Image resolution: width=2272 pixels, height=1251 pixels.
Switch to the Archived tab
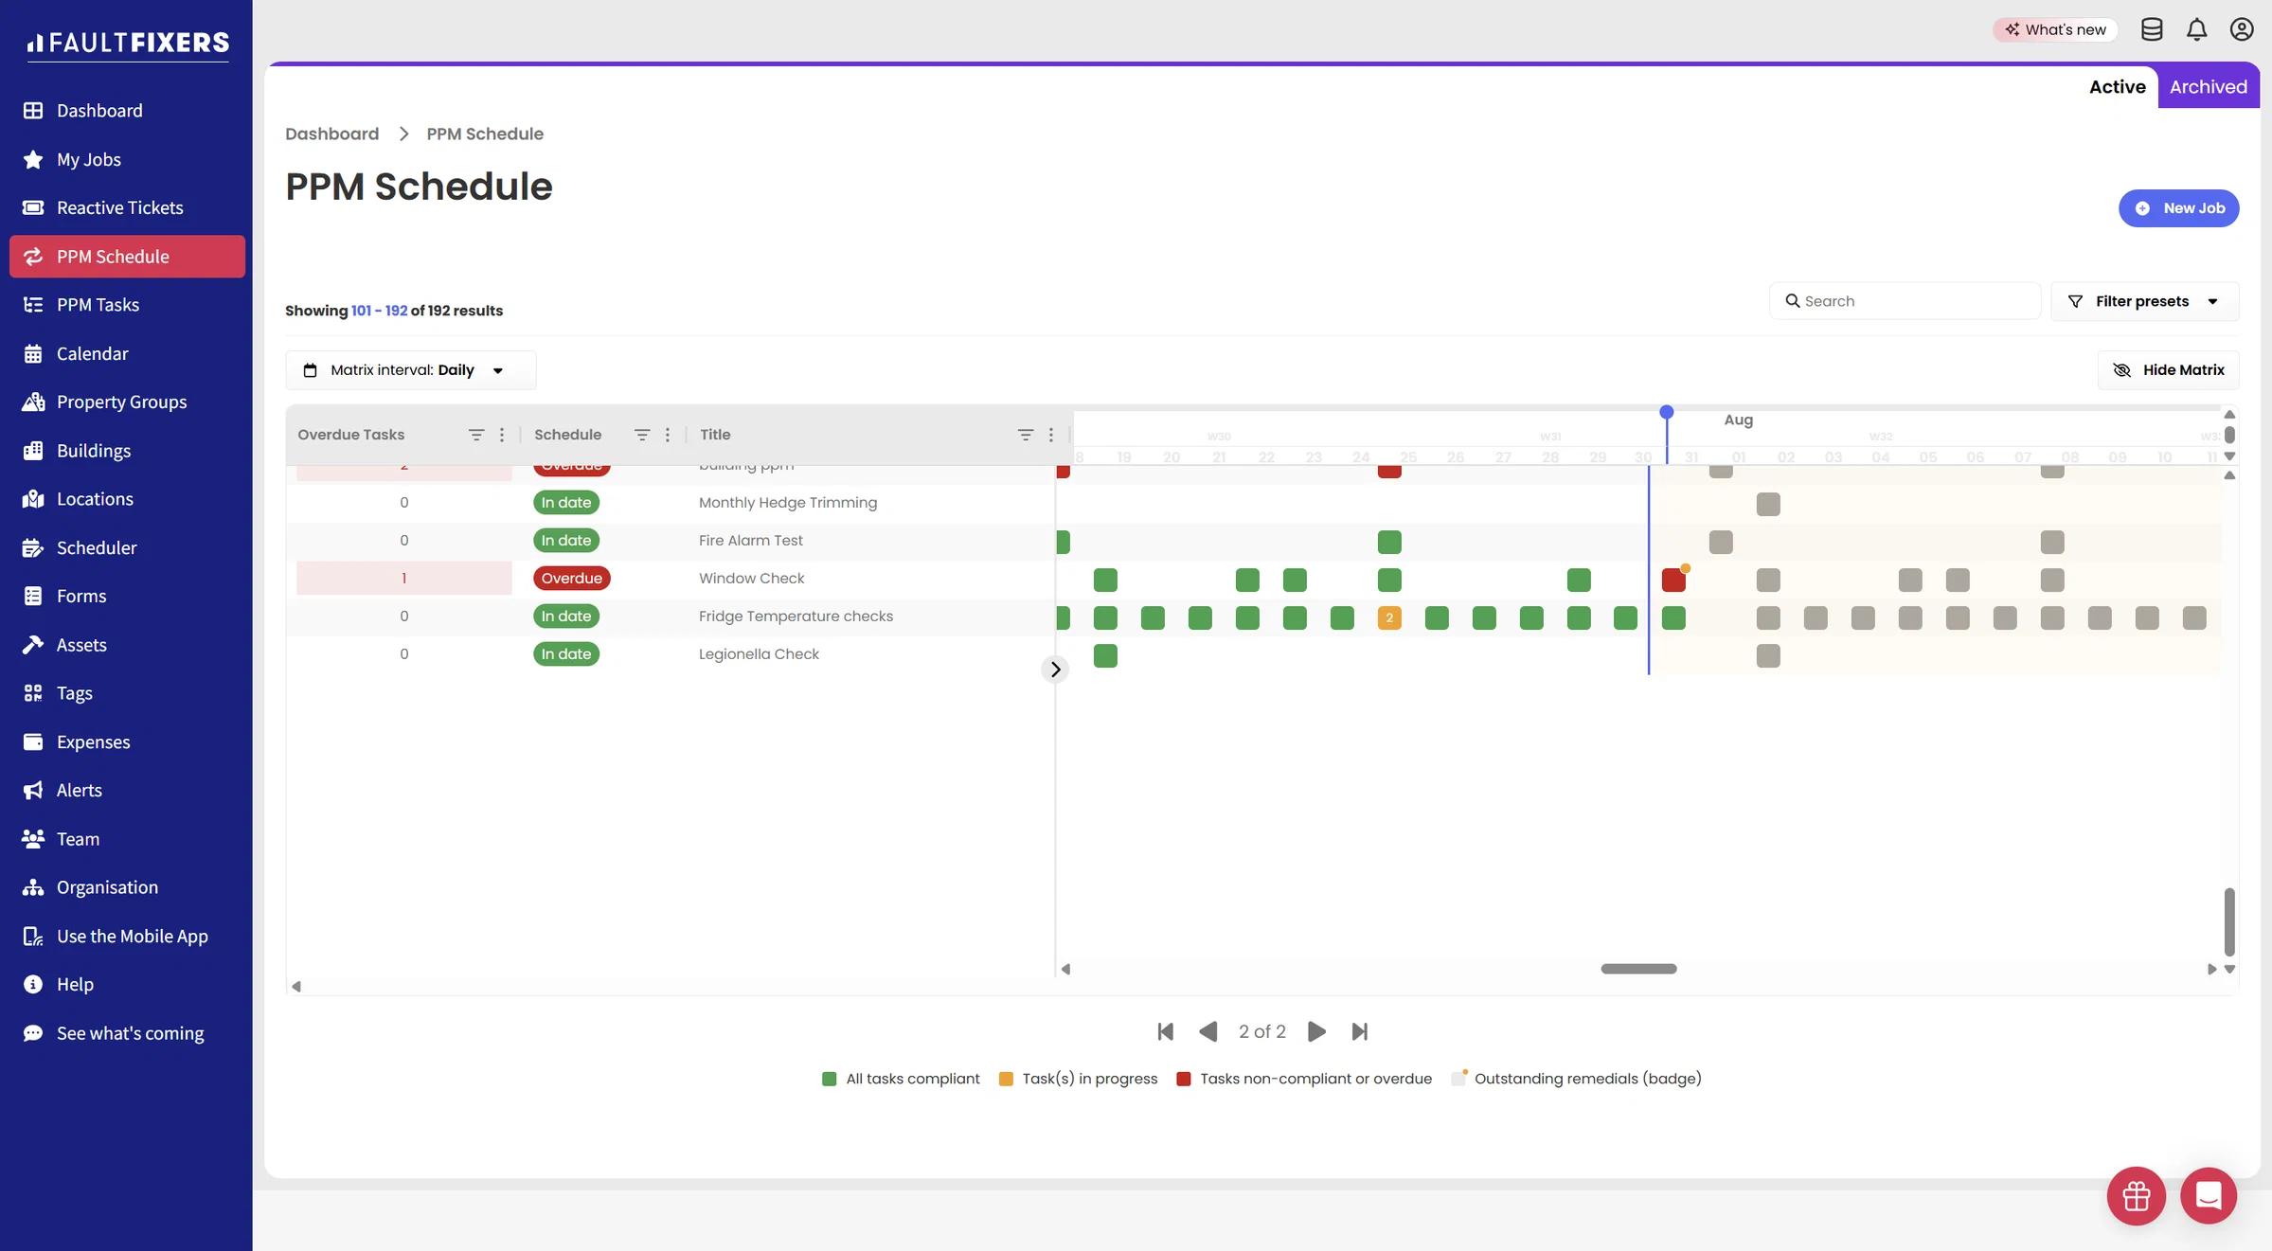(x=2208, y=87)
